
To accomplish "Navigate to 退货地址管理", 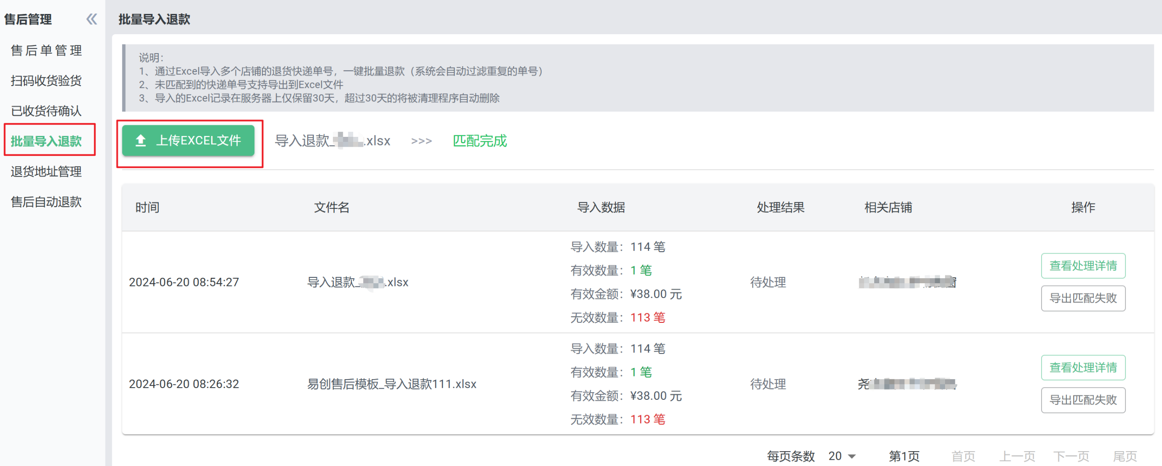I will [46, 172].
